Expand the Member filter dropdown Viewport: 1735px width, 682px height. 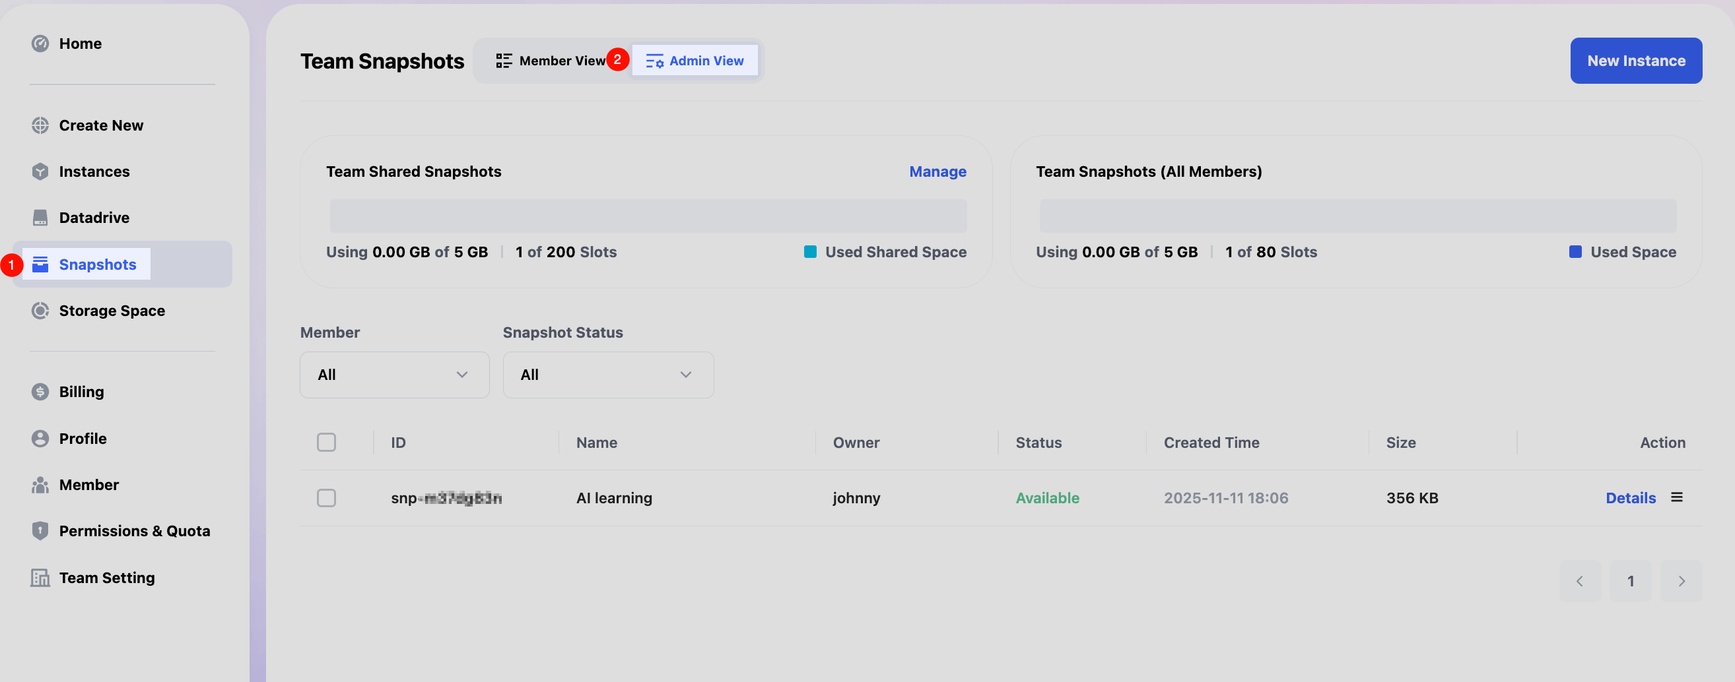point(394,375)
